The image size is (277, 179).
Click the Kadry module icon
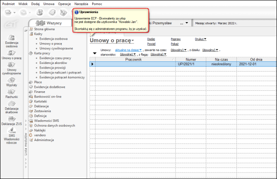(31, 34)
